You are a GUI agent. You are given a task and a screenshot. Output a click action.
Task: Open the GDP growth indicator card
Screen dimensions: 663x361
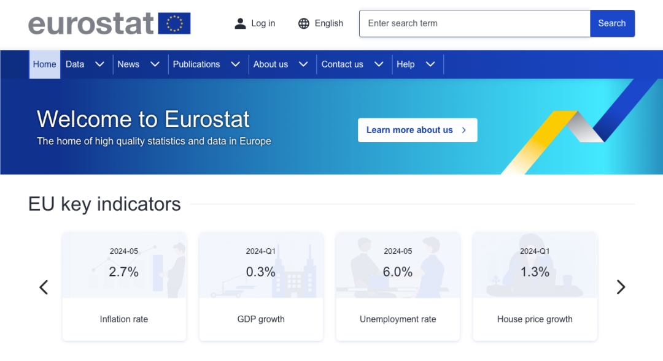click(261, 286)
